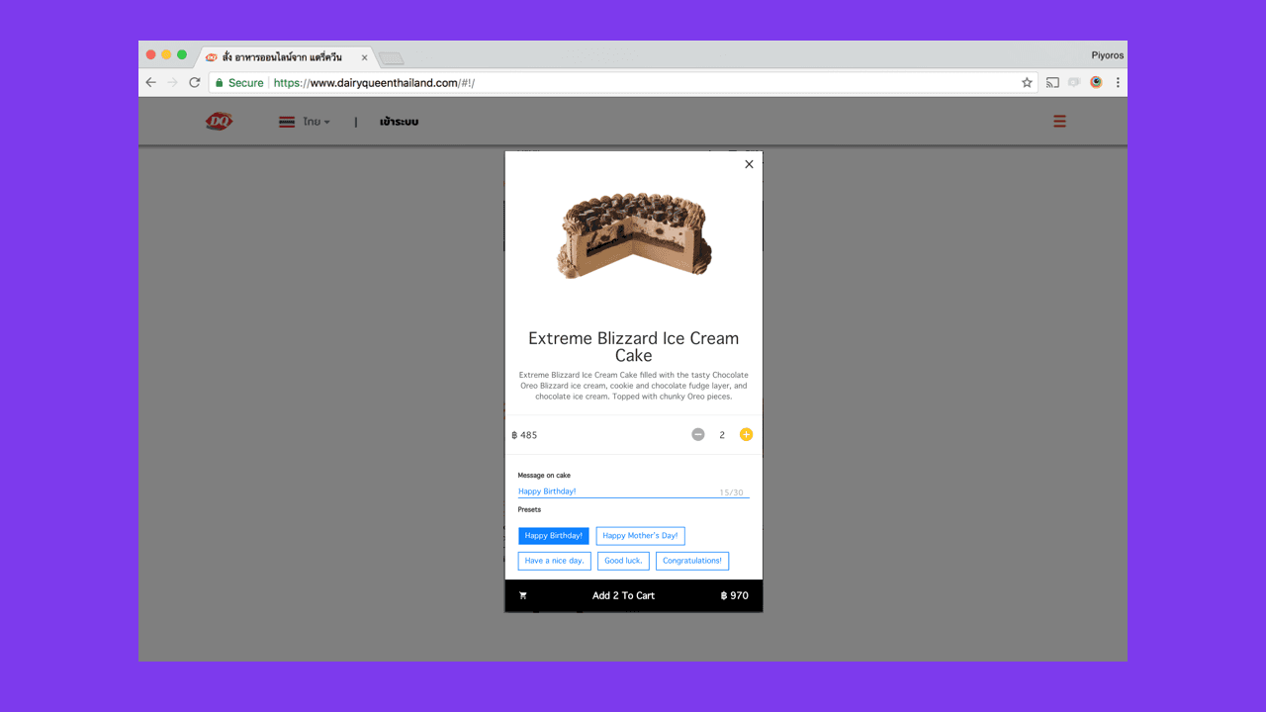Choose the Congratulations! preset

(x=692, y=561)
